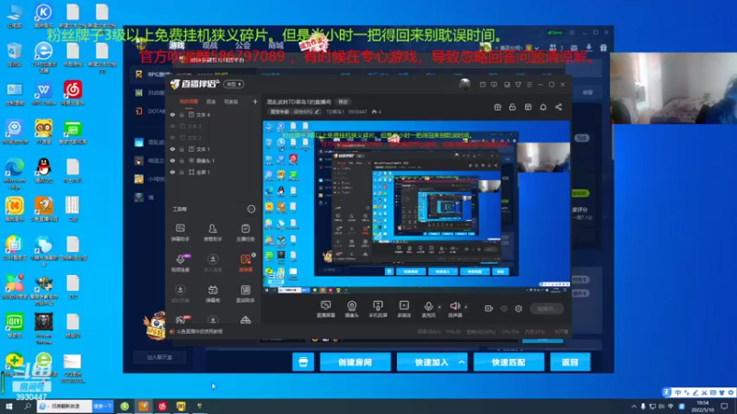Expand microphone options arrow
The image size is (737, 414).
pyautogui.click(x=439, y=307)
